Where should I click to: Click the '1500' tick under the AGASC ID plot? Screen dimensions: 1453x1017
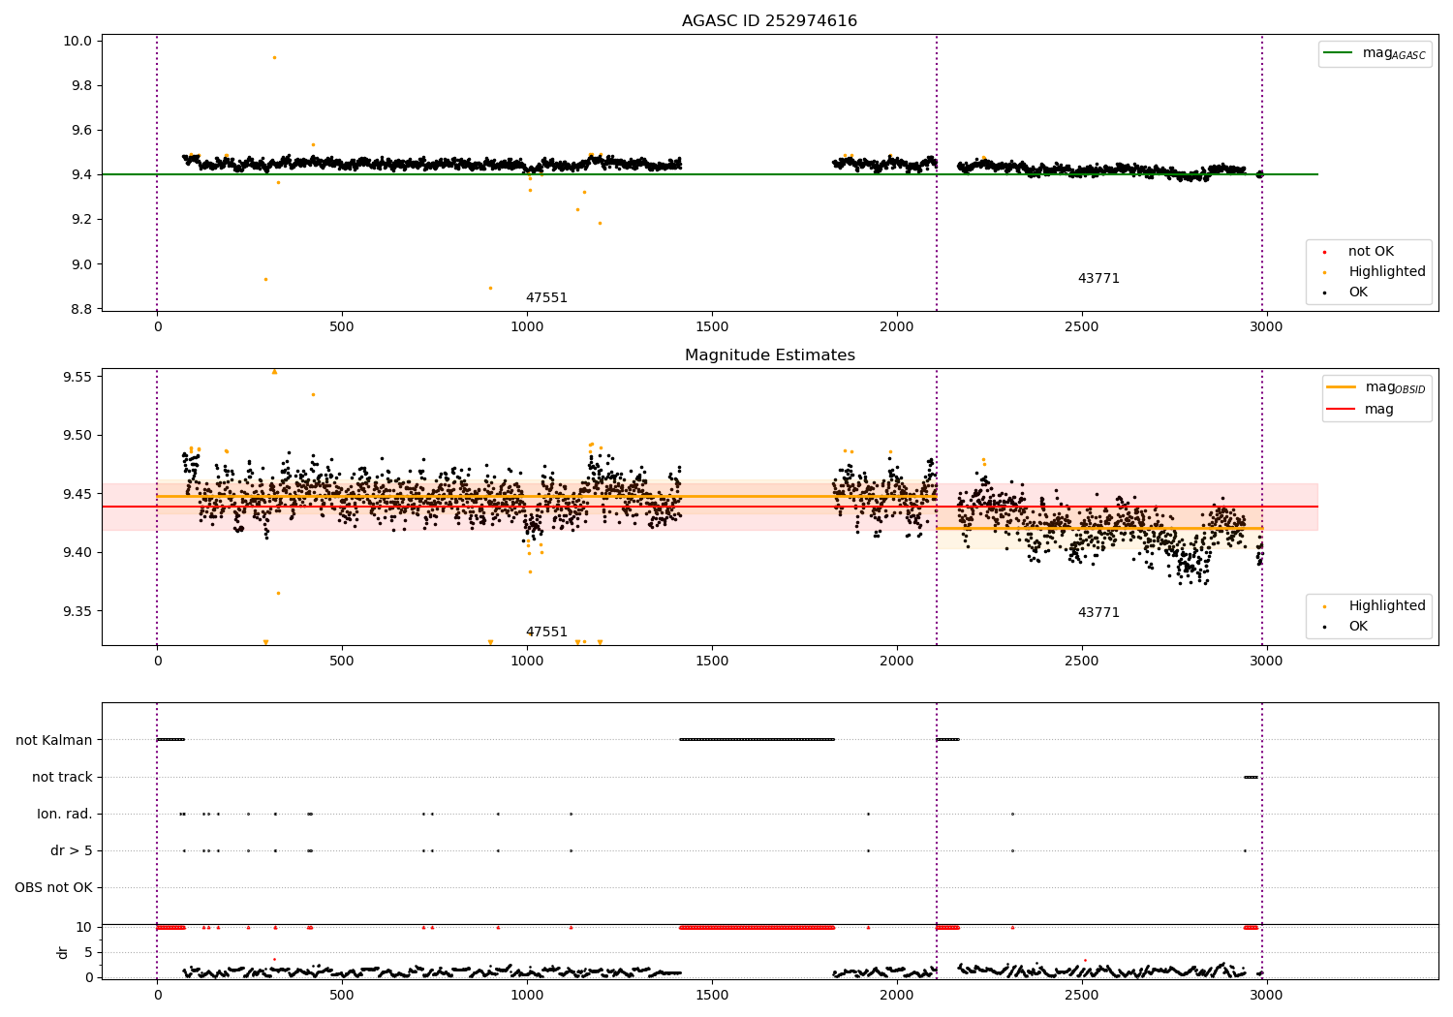click(x=712, y=327)
